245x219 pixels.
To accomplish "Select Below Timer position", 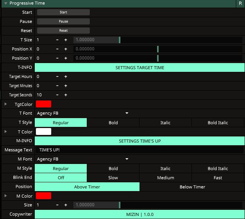I will tap(192, 187).
